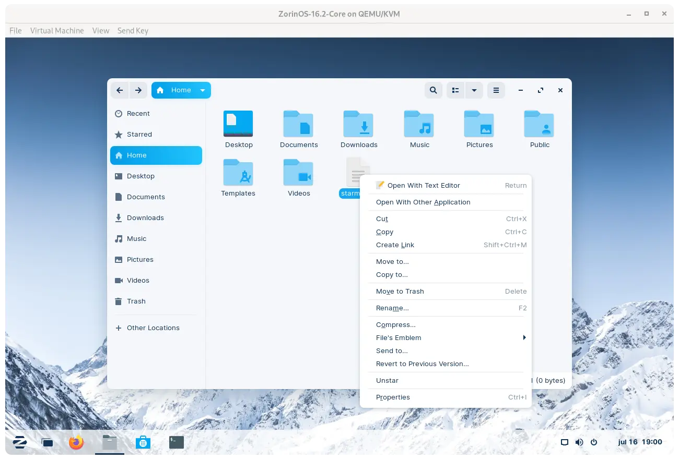The width and height of the screenshot is (679, 460).
Task: Open the clock showing jul 16 19:00
Action: 640,442
